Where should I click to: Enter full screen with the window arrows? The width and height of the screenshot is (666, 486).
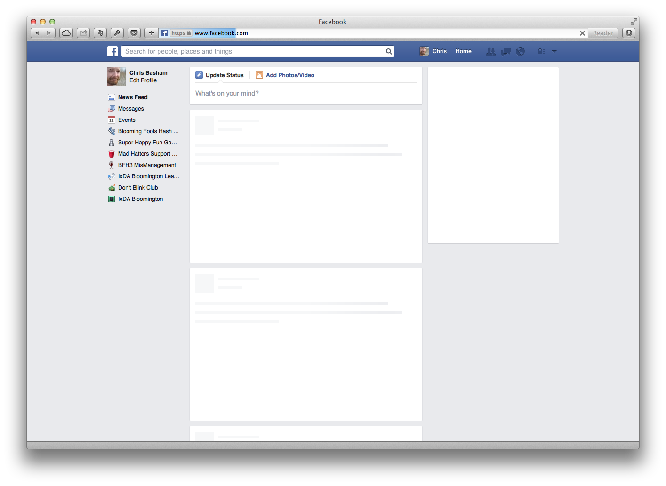[x=634, y=22]
